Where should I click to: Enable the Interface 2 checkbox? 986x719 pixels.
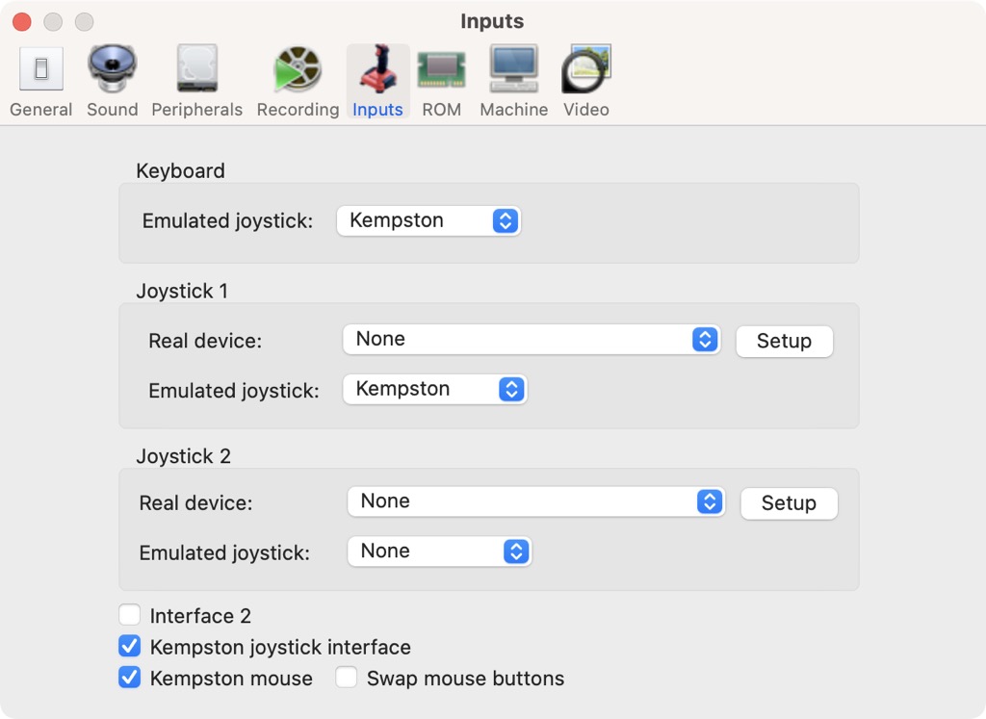point(130,615)
